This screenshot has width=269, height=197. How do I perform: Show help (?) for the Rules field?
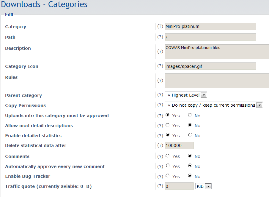pos(160,81)
